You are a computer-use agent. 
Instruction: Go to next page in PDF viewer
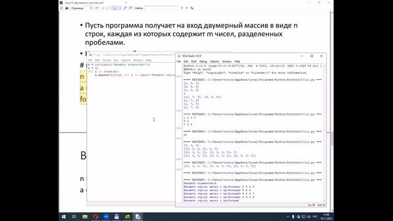click(108, 8)
